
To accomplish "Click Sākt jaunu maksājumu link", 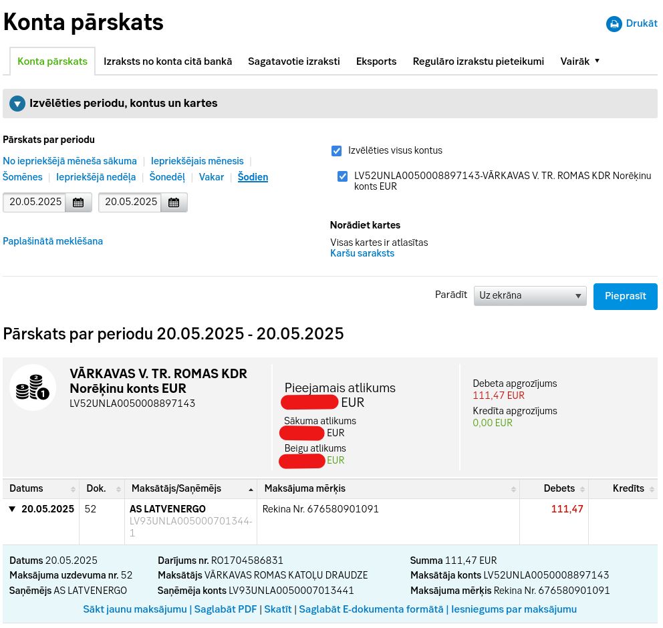I will pos(135,609).
